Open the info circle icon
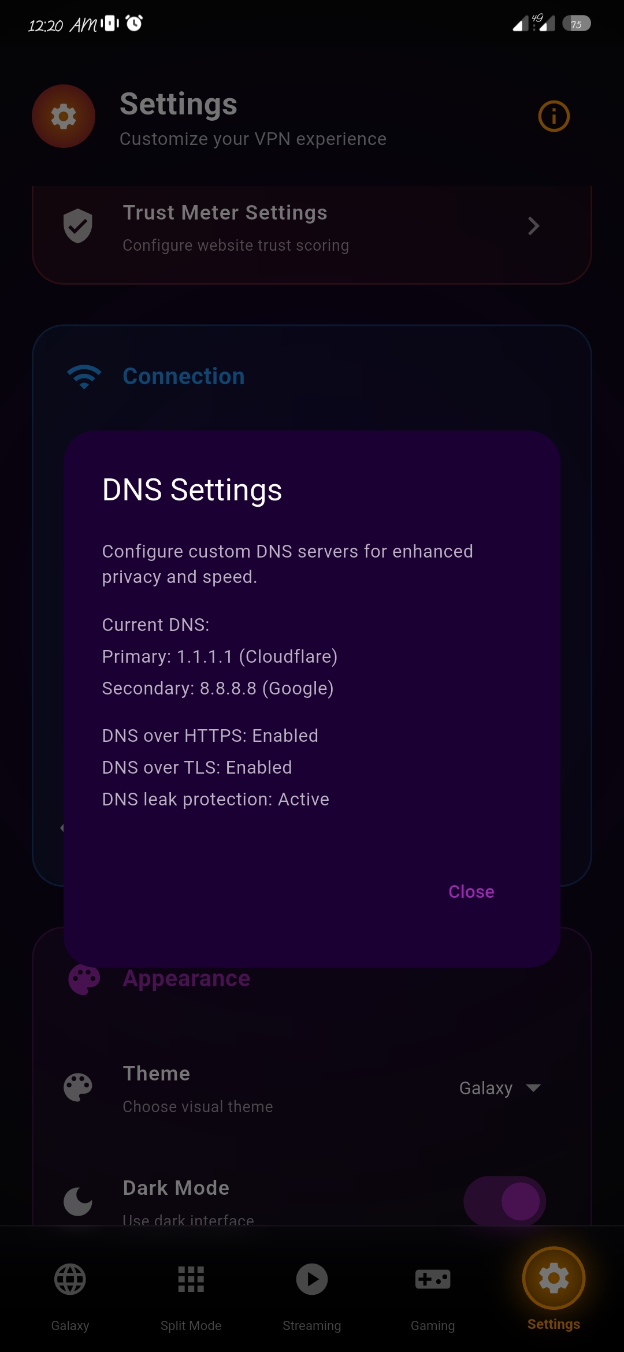624x1352 pixels. [554, 116]
